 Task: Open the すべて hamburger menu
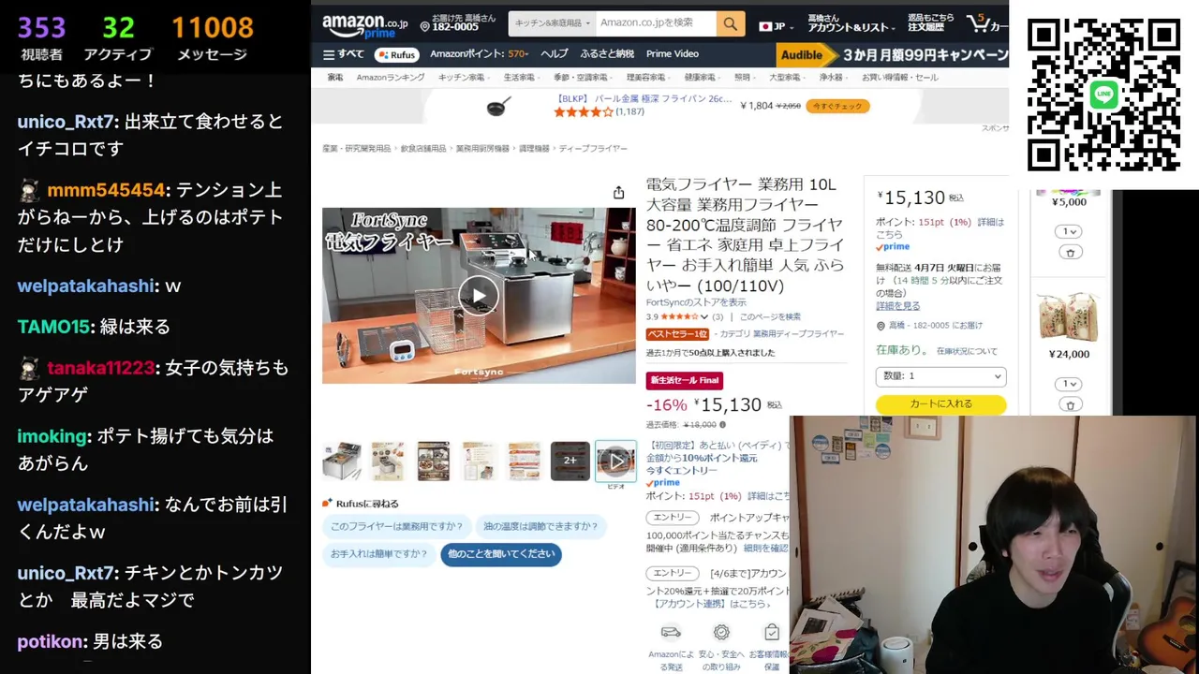pyautogui.click(x=343, y=54)
